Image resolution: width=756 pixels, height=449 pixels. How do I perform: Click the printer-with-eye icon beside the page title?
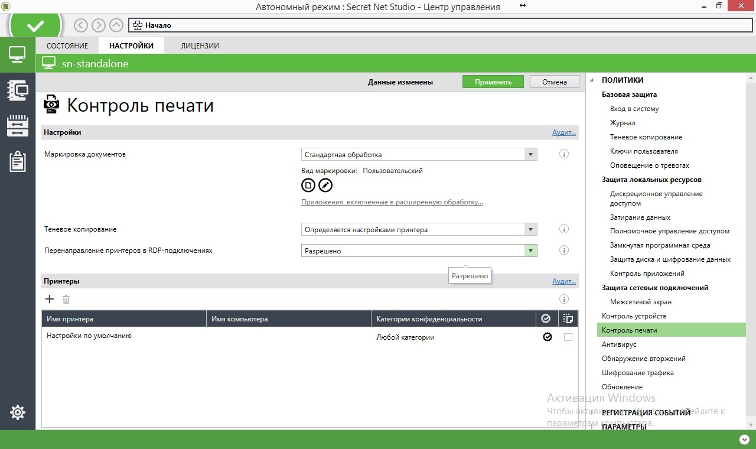[52, 104]
